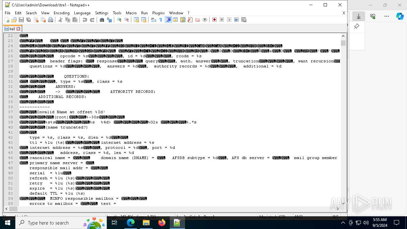Open the User Defined Language dialog icon
The image size is (407, 229).
(176, 20)
